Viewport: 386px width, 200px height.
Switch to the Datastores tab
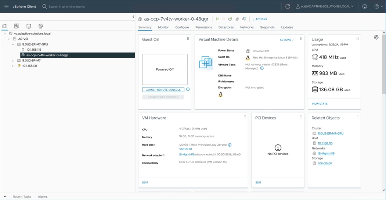226,27
